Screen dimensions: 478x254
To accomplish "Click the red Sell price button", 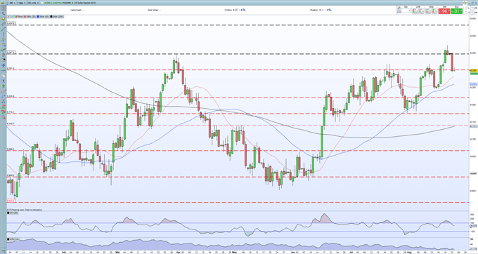I will [444, 11].
